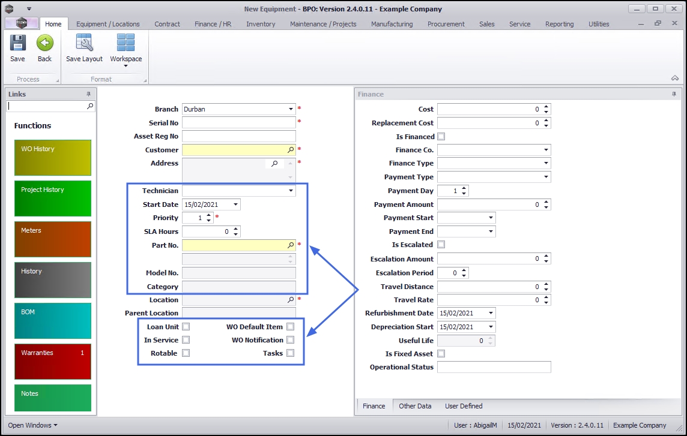Open the Reporting ribbon tab
The image size is (687, 436).
coord(559,24)
